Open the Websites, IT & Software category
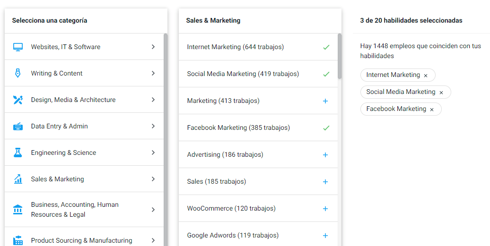Image resolution: width=490 pixels, height=246 pixels. point(84,47)
